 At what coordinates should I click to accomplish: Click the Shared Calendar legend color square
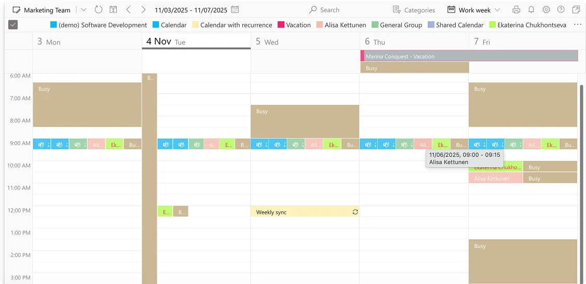coord(431,25)
